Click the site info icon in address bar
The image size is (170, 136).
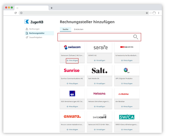coord(21,13)
